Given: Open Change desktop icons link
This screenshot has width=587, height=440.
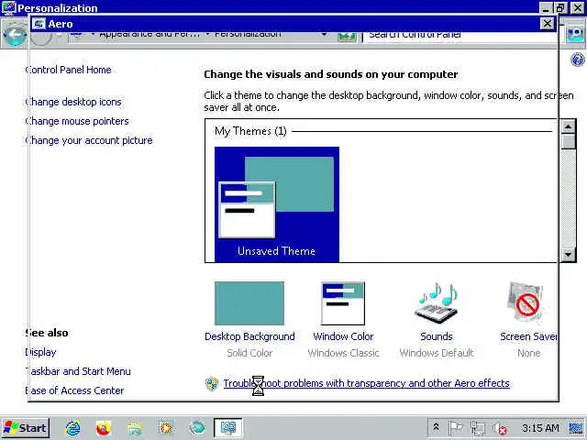Looking at the screenshot, I should pos(73,102).
